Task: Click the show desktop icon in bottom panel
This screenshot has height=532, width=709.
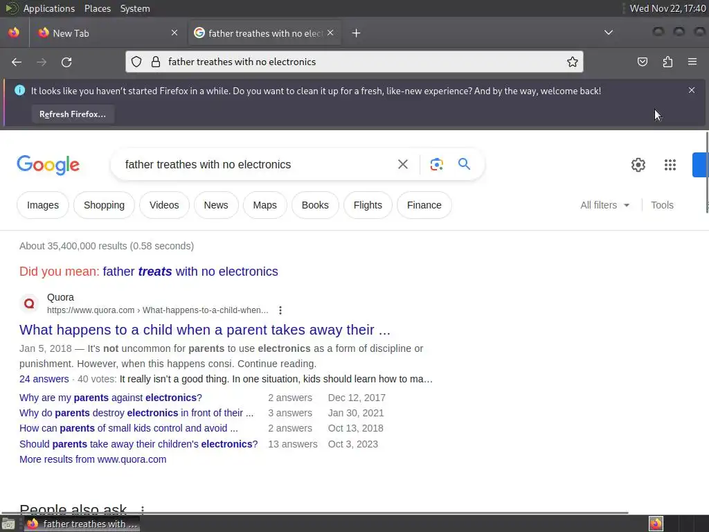Action: (8, 524)
